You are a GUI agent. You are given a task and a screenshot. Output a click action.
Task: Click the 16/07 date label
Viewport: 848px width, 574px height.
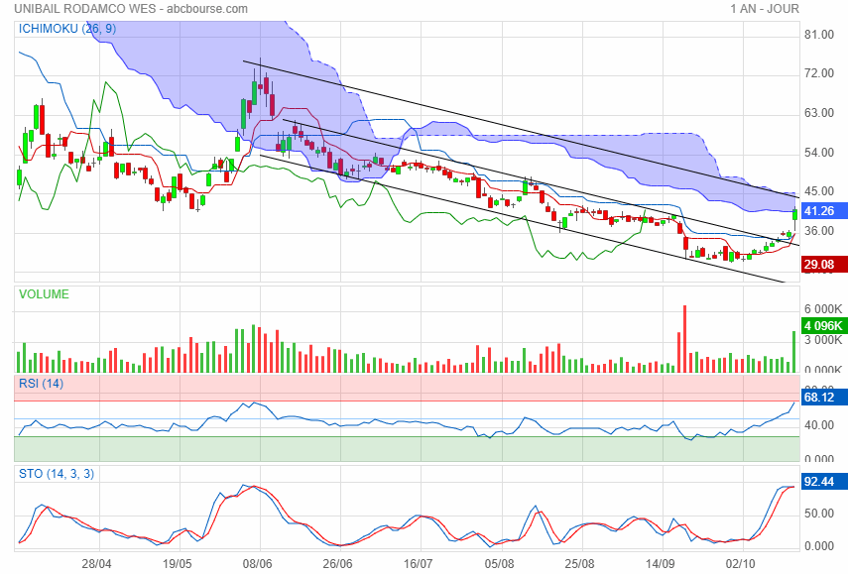click(x=419, y=564)
